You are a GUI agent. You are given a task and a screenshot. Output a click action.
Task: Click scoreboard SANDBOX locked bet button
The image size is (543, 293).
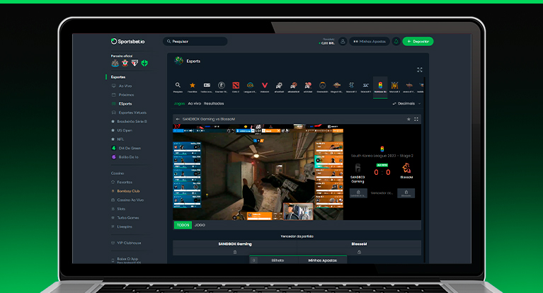point(358,193)
